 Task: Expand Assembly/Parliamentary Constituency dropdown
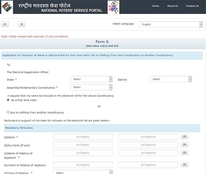tap(91, 87)
